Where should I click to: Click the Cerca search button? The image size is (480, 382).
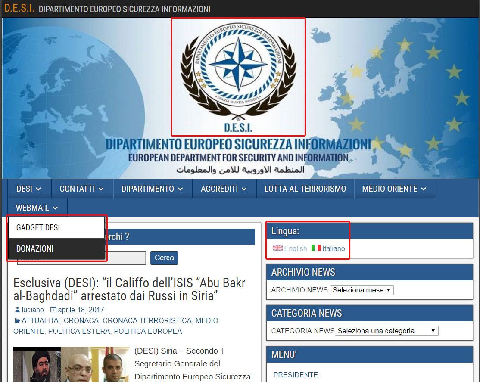click(x=164, y=258)
